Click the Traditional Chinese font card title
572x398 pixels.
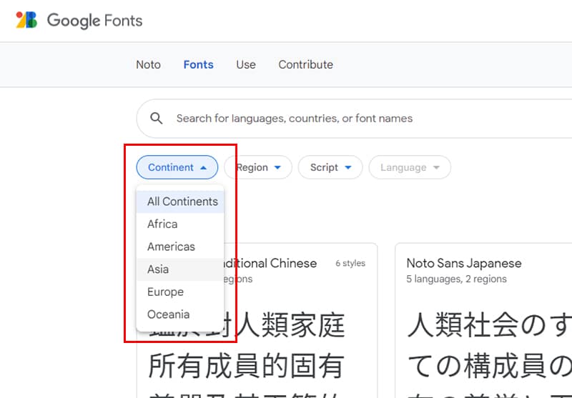(x=270, y=263)
